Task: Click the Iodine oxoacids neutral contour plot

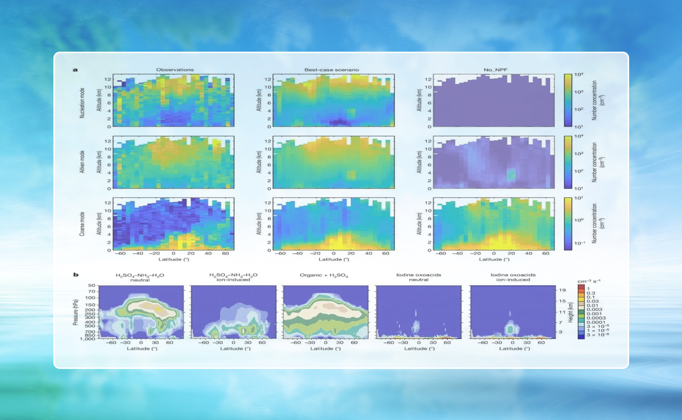Action: 418,312
